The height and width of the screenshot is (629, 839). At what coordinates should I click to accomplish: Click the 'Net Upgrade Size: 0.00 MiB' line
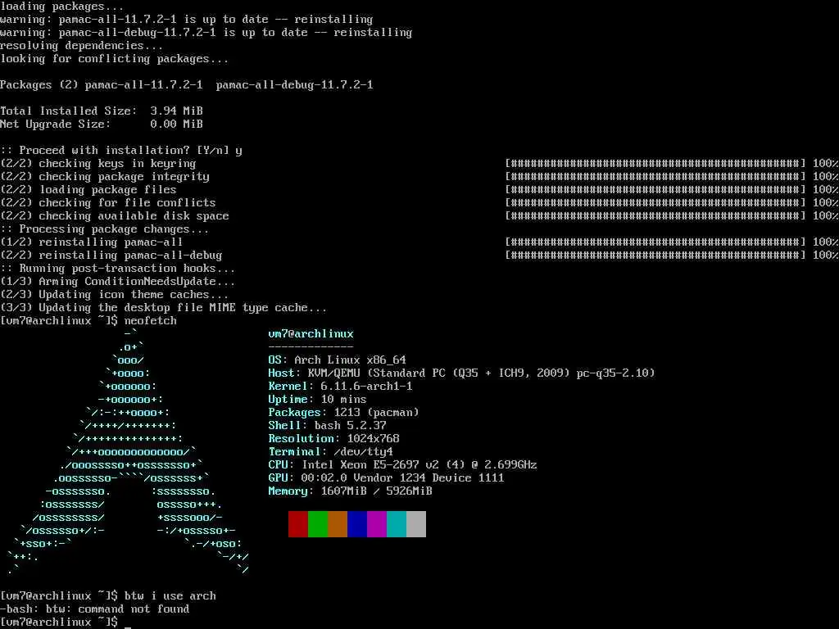pyautogui.click(x=102, y=124)
